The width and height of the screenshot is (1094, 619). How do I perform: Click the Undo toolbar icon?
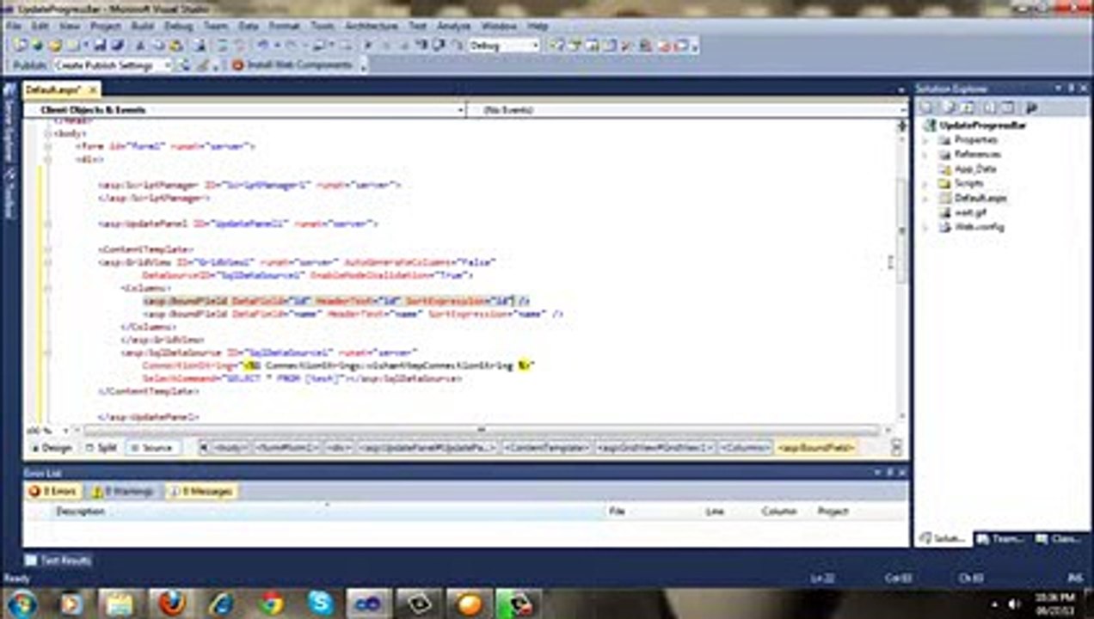click(x=263, y=46)
